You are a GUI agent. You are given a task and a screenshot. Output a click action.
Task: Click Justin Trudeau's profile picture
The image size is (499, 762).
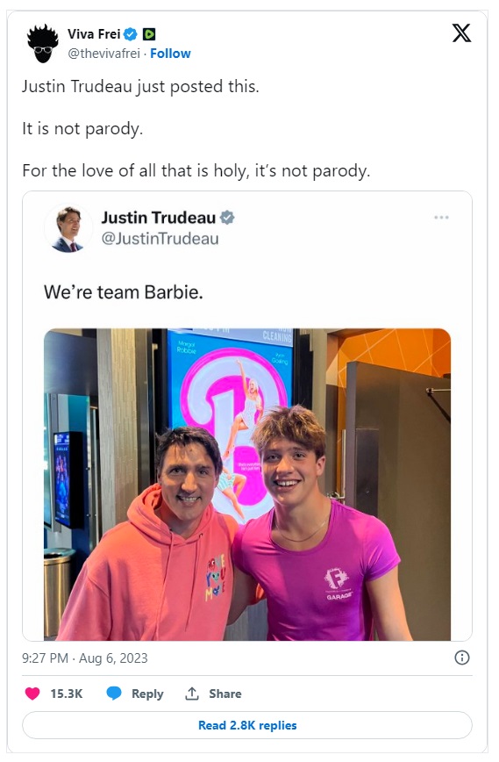(x=68, y=228)
